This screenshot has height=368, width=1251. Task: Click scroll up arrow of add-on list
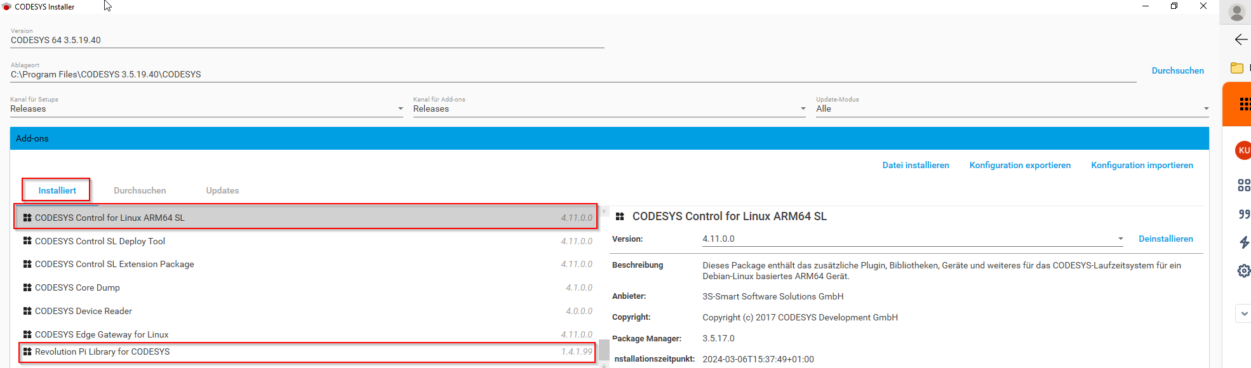click(x=604, y=211)
